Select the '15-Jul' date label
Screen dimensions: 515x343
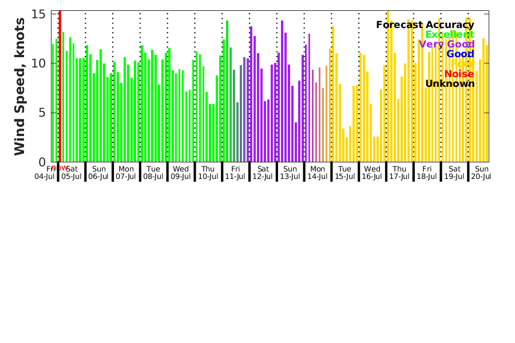tap(344, 177)
